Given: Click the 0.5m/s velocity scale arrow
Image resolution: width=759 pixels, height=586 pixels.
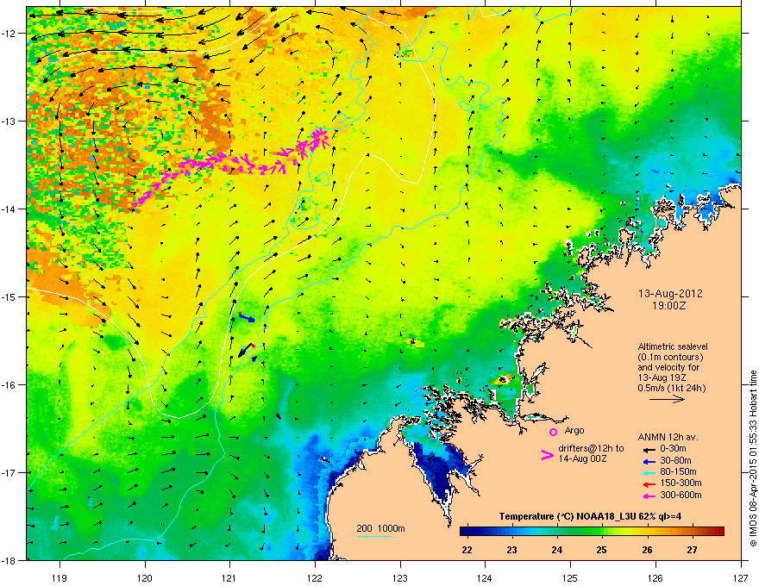Looking at the screenshot, I should pyautogui.click(x=667, y=399).
